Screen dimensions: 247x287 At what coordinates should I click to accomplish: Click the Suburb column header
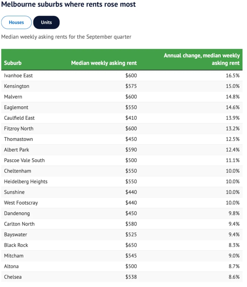coord(13,63)
